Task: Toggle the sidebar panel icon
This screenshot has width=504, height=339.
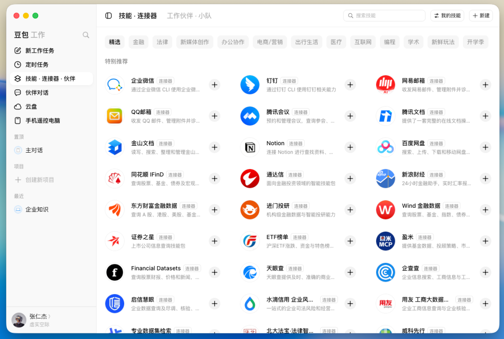Action: (109, 16)
